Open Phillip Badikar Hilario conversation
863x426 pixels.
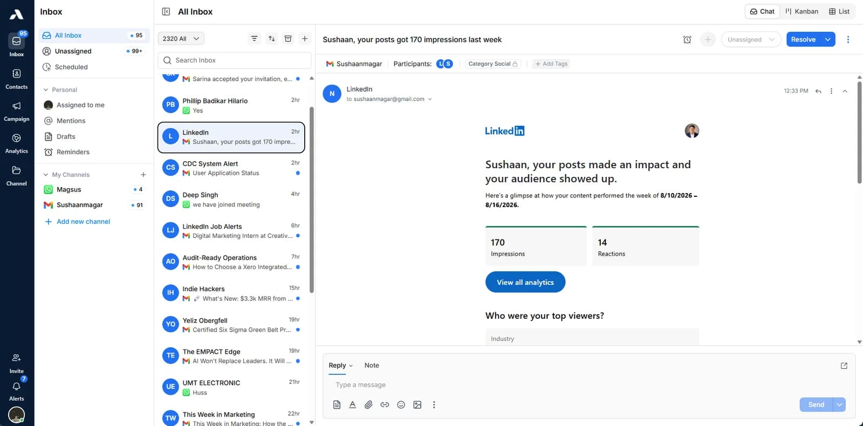click(231, 106)
